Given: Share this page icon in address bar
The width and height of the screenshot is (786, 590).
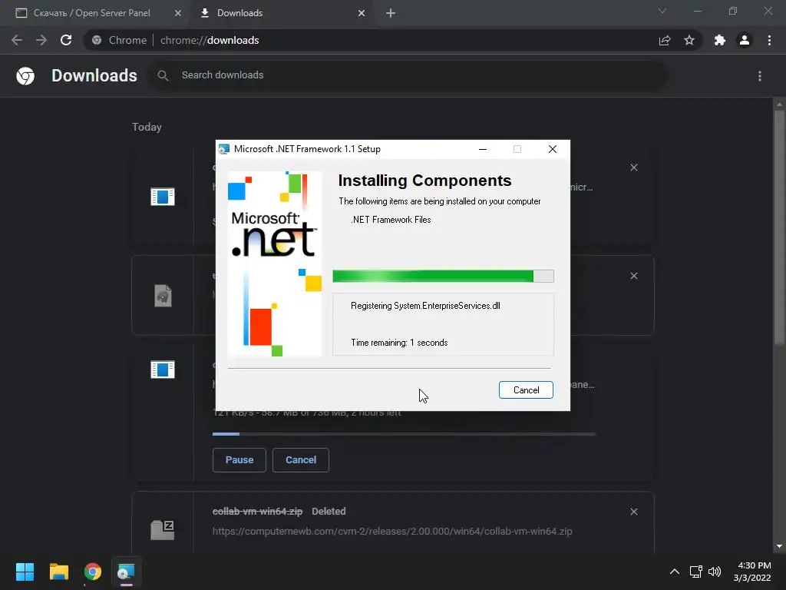Looking at the screenshot, I should coord(665,40).
